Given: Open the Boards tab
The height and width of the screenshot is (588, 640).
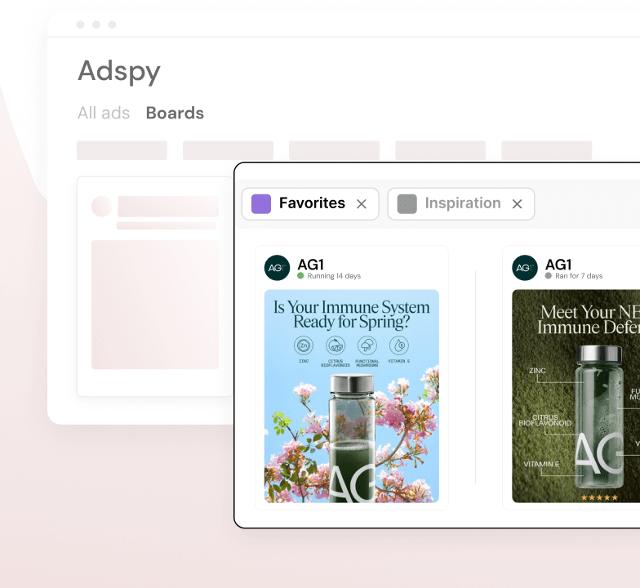Looking at the screenshot, I should pyautogui.click(x=175, y=113).
